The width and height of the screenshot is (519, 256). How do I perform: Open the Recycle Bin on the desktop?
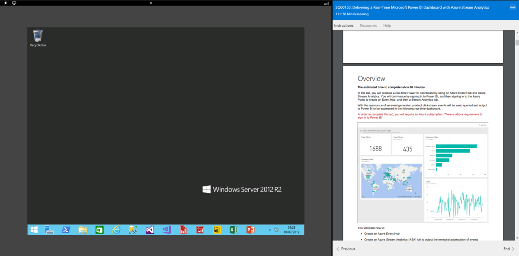(x=38, y=38)
